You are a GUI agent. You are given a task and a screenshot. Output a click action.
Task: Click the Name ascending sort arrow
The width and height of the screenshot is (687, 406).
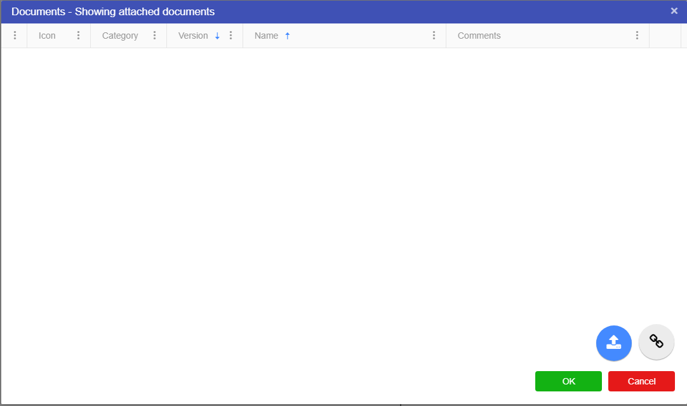click(287, 36)
